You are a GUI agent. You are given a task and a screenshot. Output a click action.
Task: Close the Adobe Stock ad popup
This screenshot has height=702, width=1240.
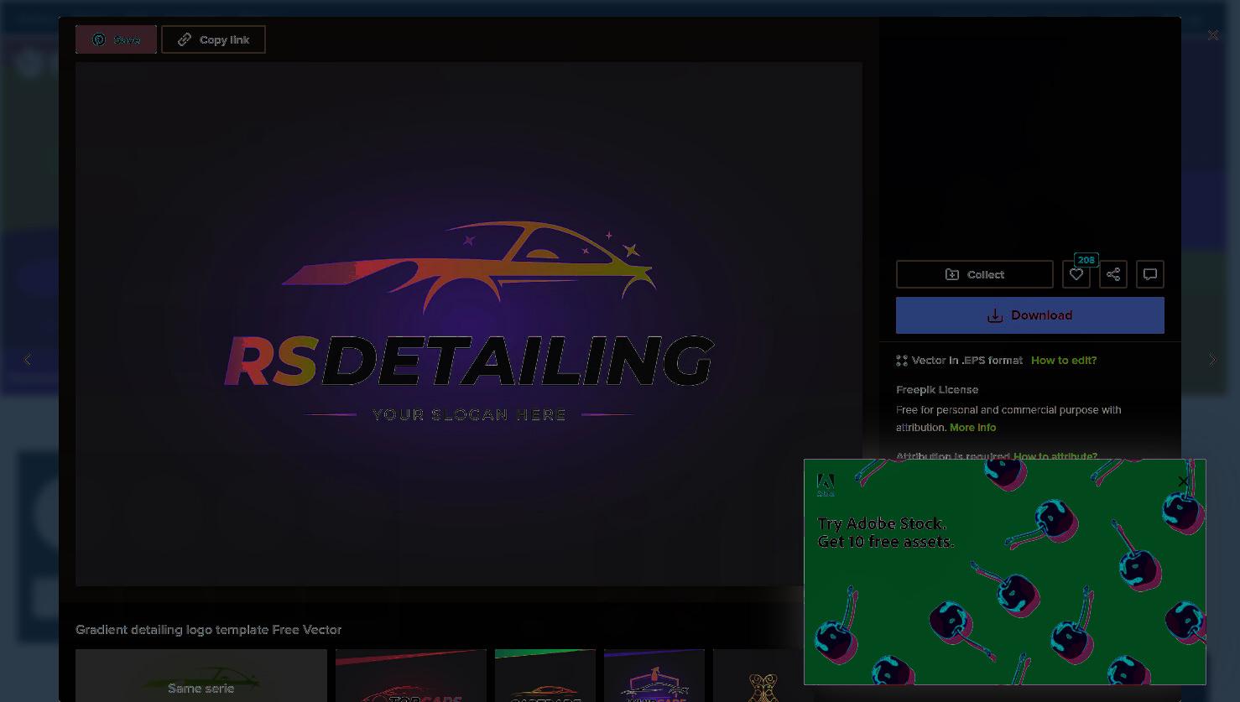(1183, 481)
